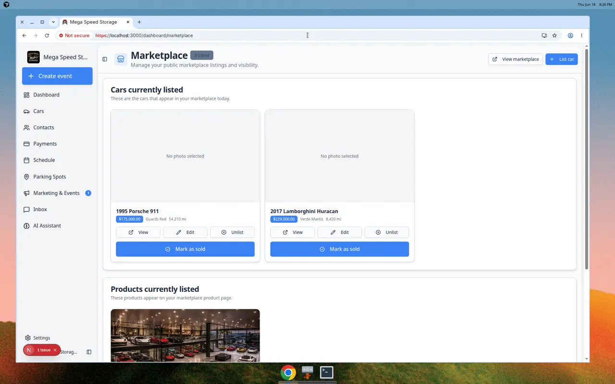Dismiss the 1 Issue badge with X
This screenshot has width=615, height=384.
(55, 350)
